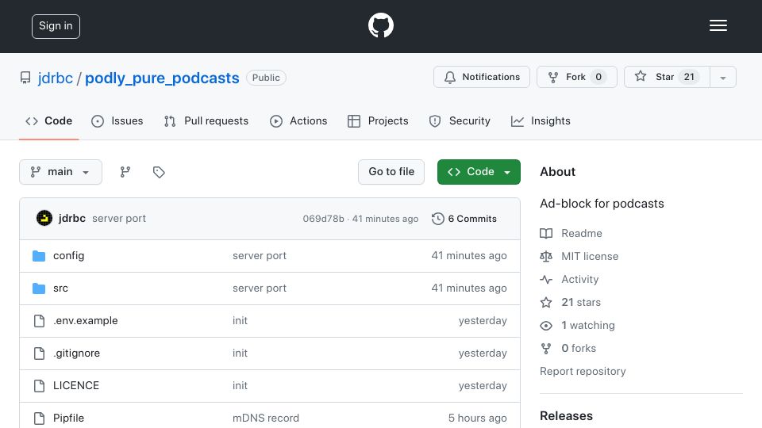The width and height of the screenshot is (762, 428).
Task: Open the .env.example file
Action: coord(86,321)
